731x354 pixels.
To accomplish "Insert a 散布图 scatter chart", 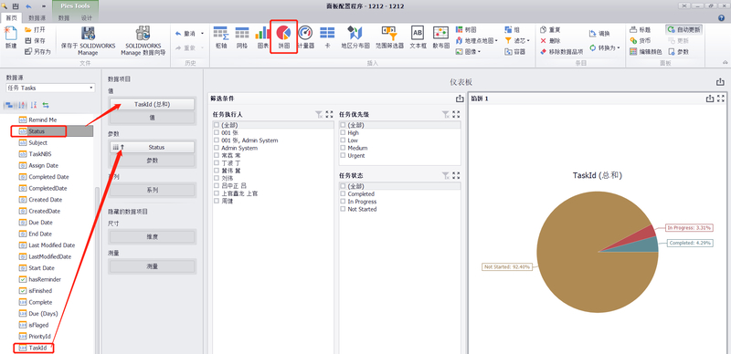I will tap(440, 37).
